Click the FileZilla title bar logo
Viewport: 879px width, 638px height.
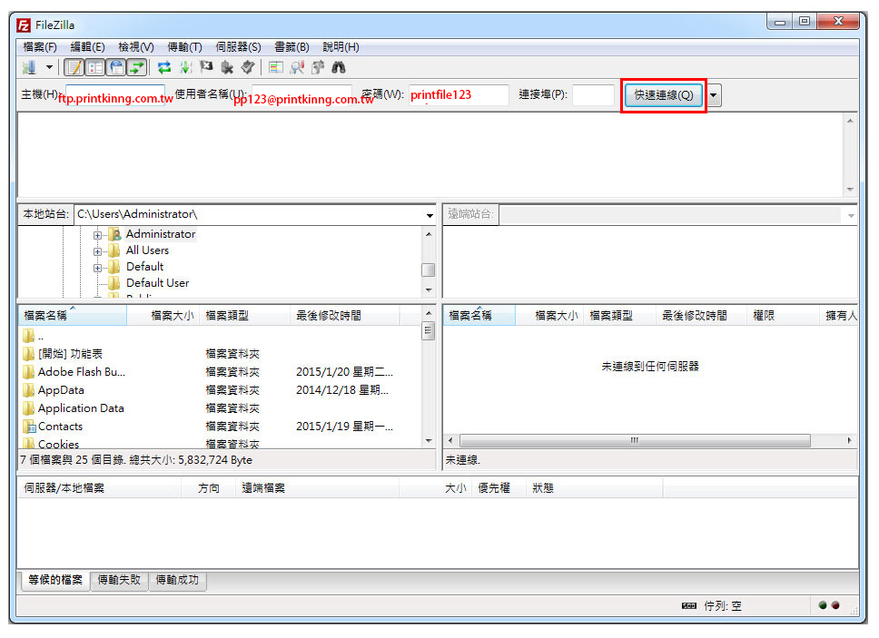24,25
